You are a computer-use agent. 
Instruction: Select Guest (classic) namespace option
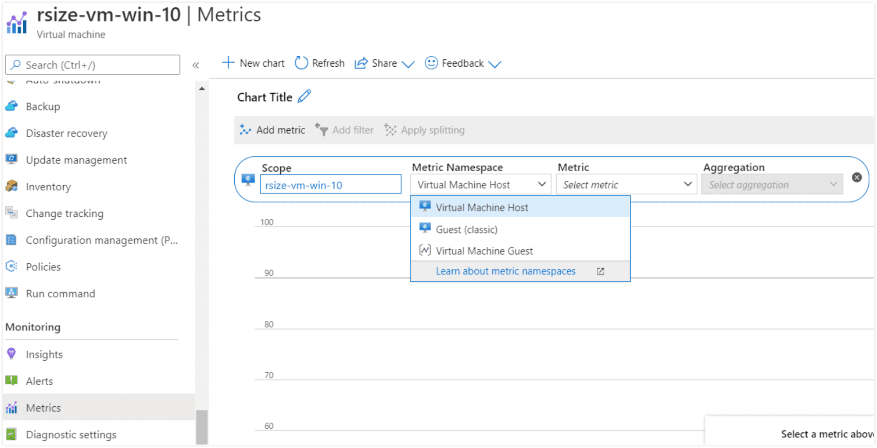click(466, 229)
